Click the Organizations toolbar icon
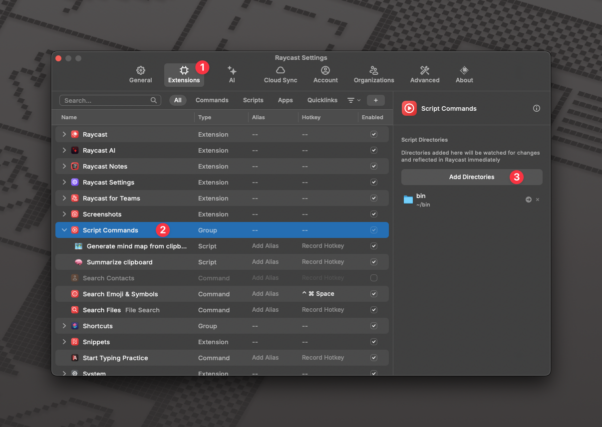602x427 pixels. (374, 70)
